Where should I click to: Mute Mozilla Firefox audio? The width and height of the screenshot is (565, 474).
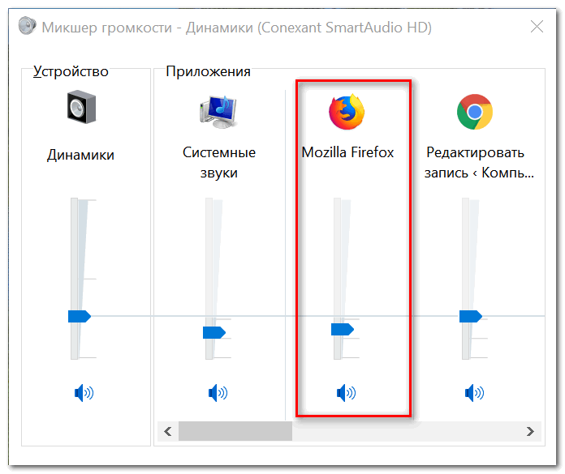click(x=347, y=392)
